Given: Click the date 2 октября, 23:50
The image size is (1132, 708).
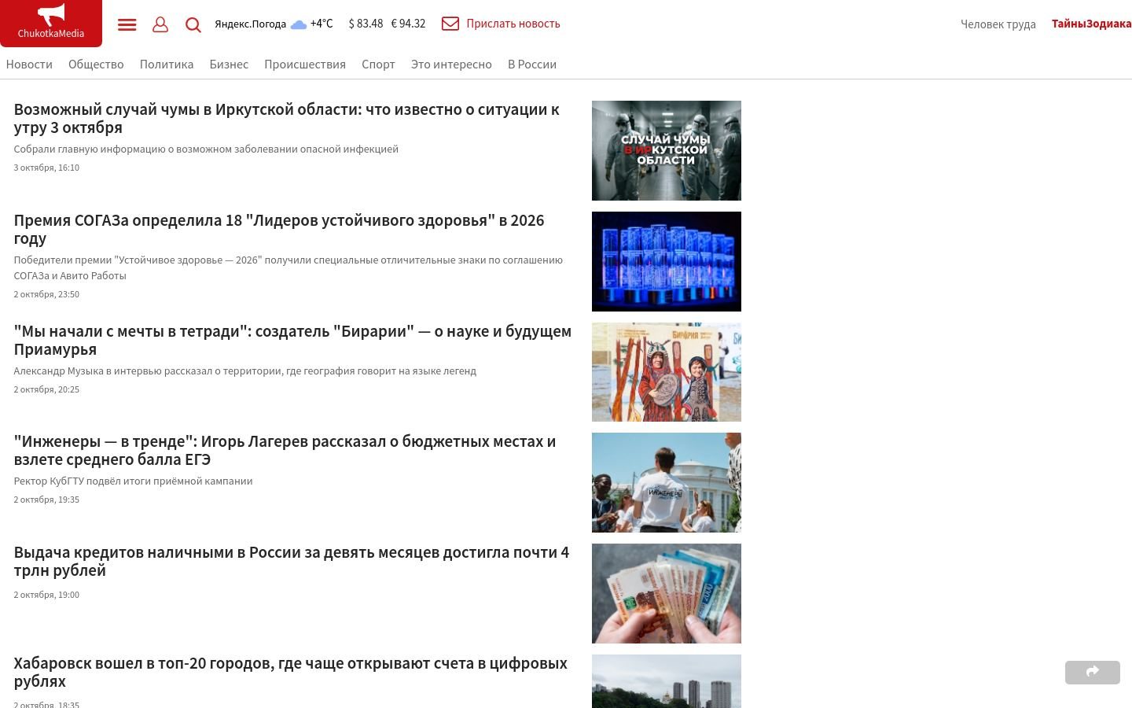Looking at the screenshot, I should pos(46,294).
